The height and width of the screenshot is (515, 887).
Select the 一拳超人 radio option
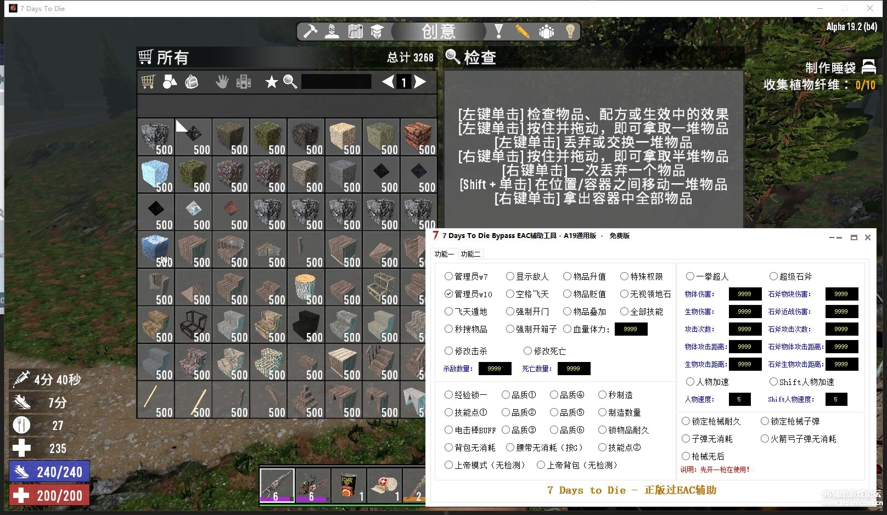[x=690, y=276]
